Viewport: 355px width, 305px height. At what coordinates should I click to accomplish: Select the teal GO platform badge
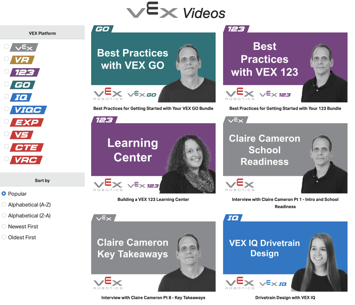[x=23, y=85]
